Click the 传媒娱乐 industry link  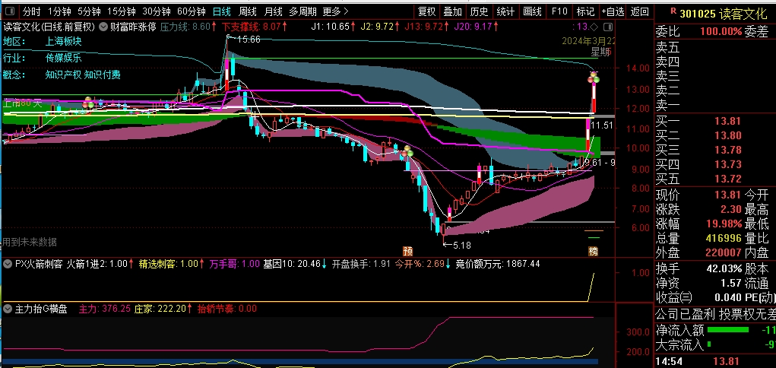click(x=63, y=58)
